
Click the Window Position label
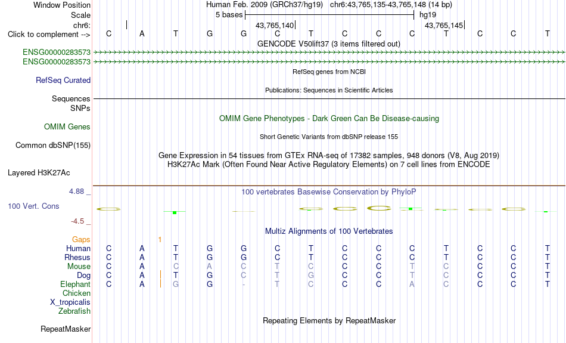tap(62, 5)
